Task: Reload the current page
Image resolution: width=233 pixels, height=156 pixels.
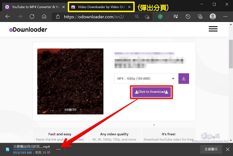Action: tap(32, 17)
